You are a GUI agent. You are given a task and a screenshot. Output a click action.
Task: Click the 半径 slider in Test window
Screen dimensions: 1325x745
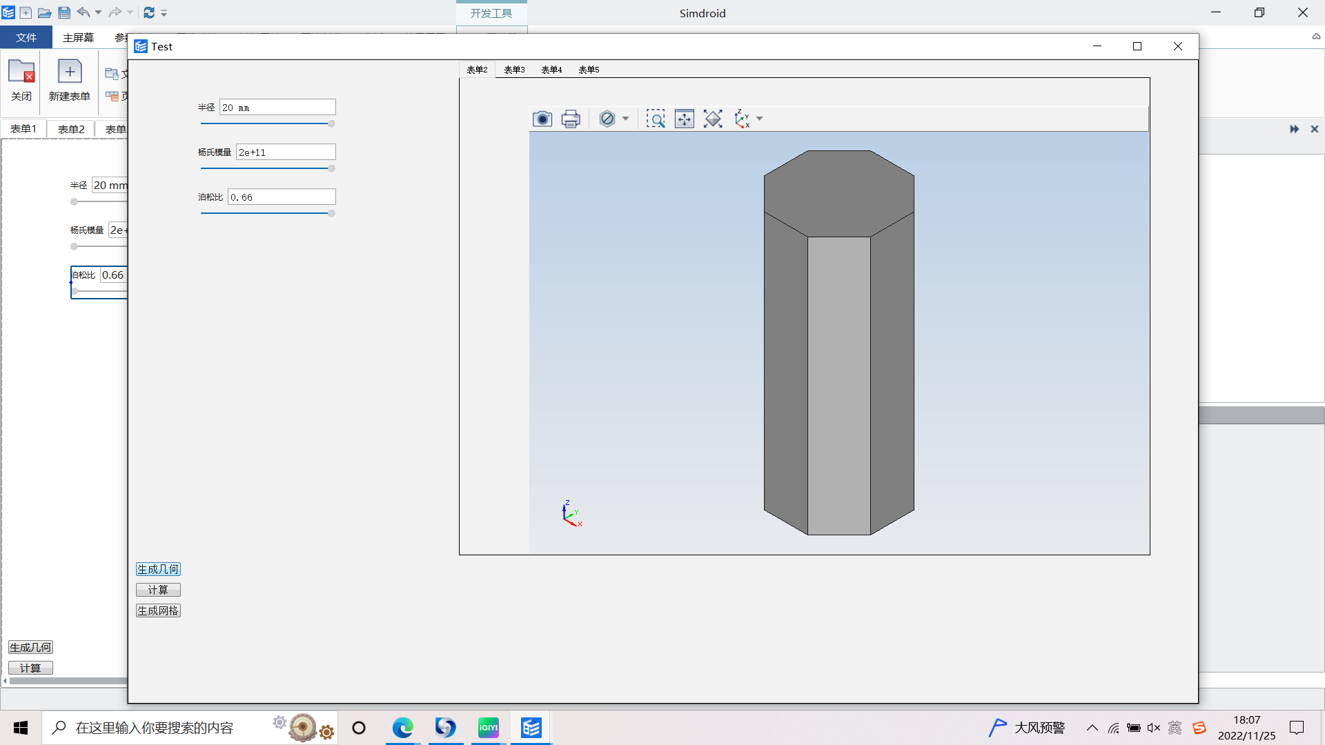click(x=268, y=123)
